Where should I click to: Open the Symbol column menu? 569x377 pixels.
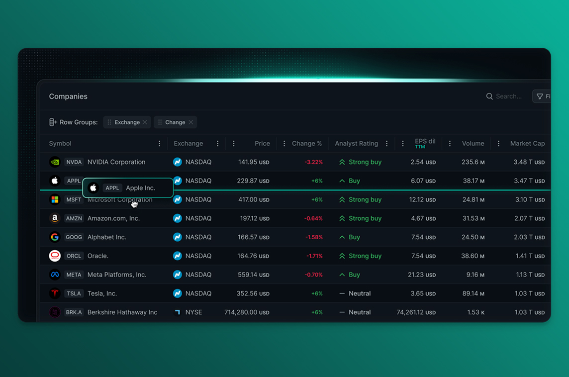click(x=159, y=143)
